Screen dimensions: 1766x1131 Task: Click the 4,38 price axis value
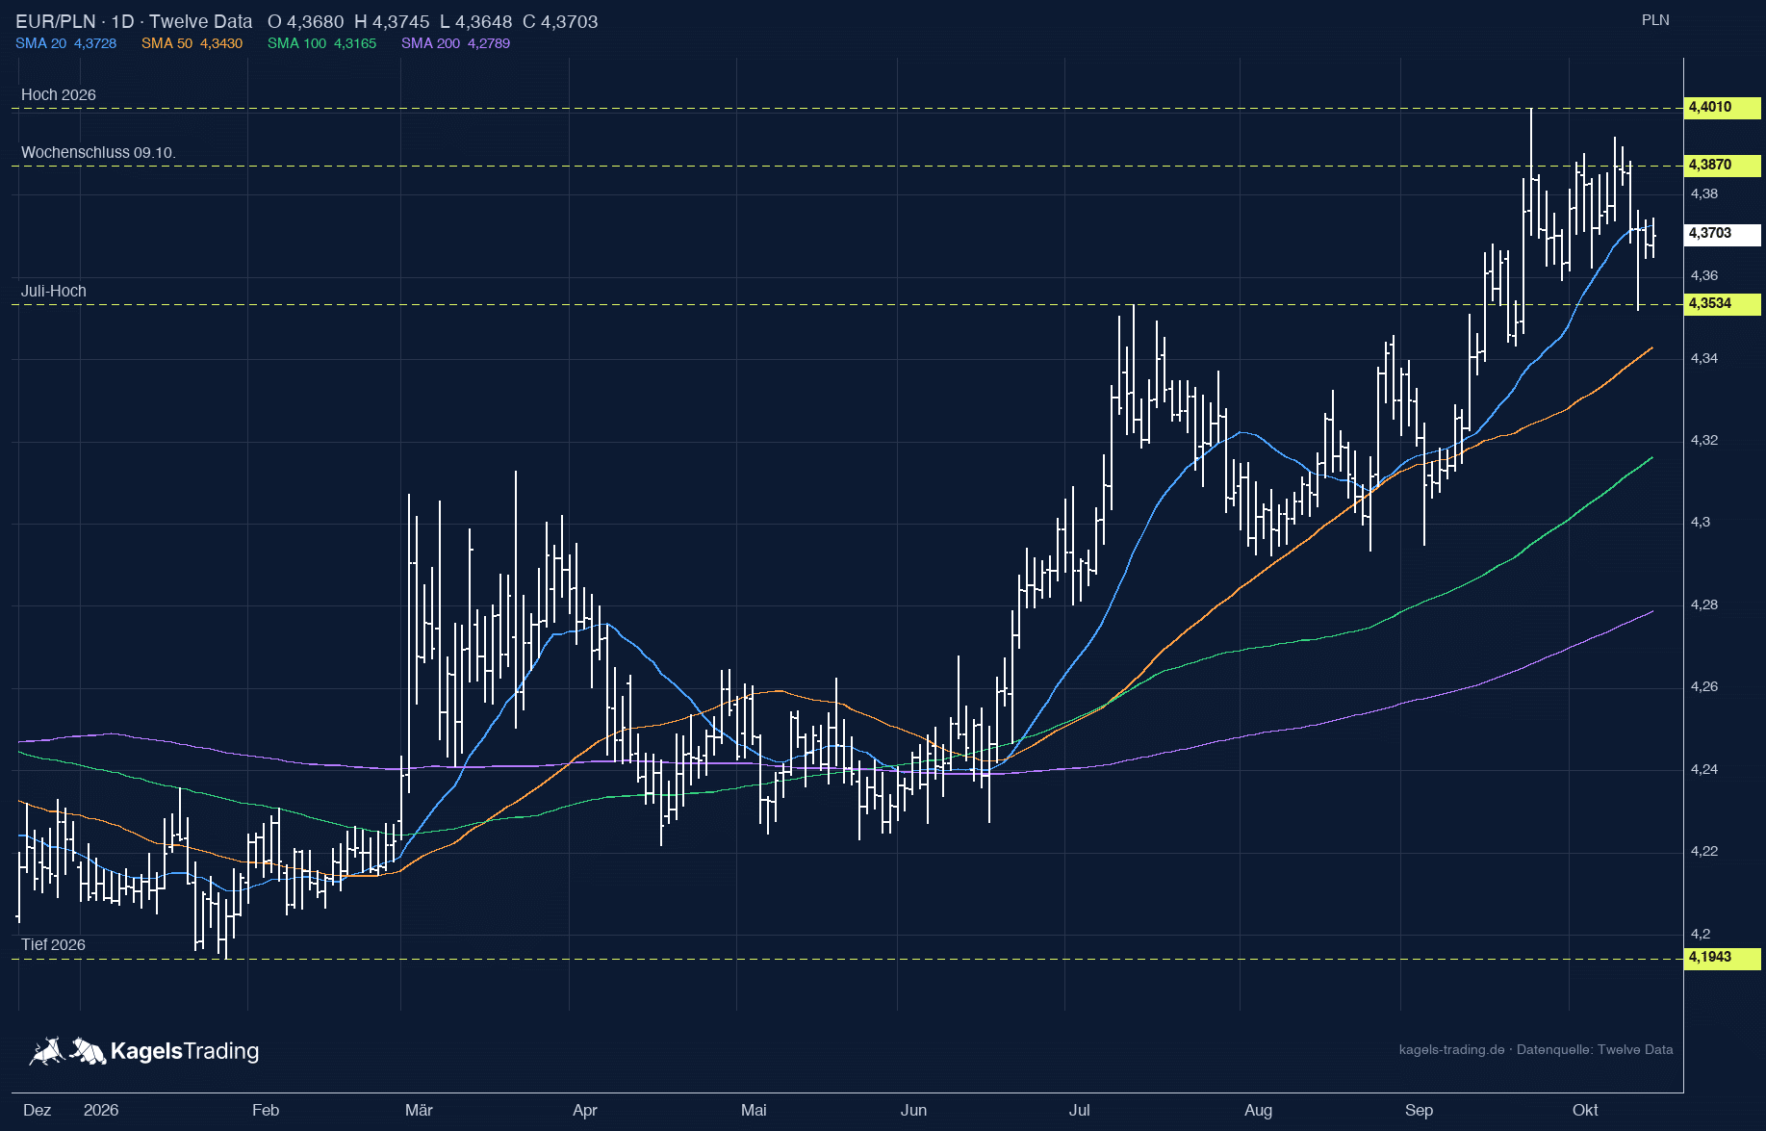pos(1703,193)
